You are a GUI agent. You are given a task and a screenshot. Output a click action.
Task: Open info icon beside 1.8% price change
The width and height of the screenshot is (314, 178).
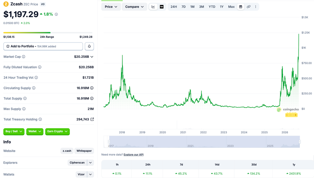pos(56,14)
